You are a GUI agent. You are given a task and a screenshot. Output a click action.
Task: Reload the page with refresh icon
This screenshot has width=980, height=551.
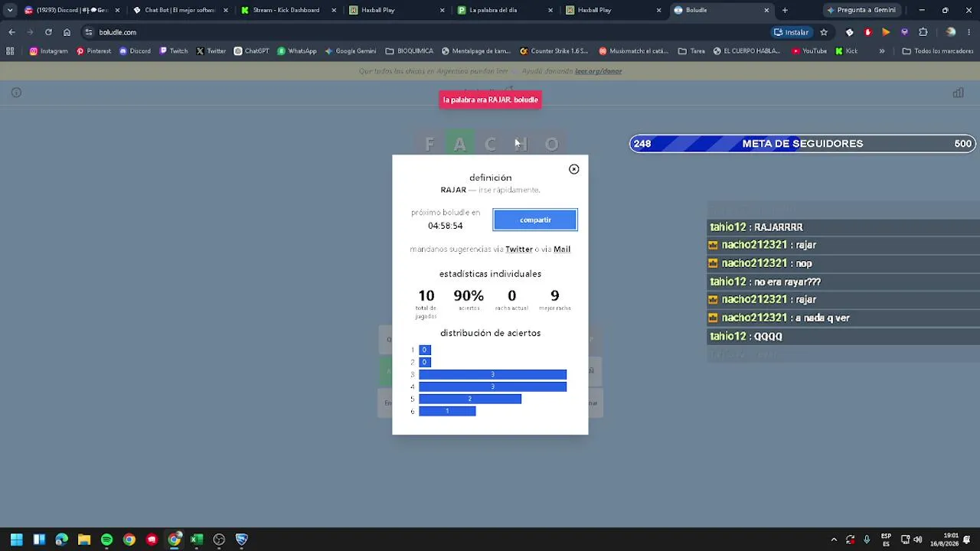click(x=48, y=32)
